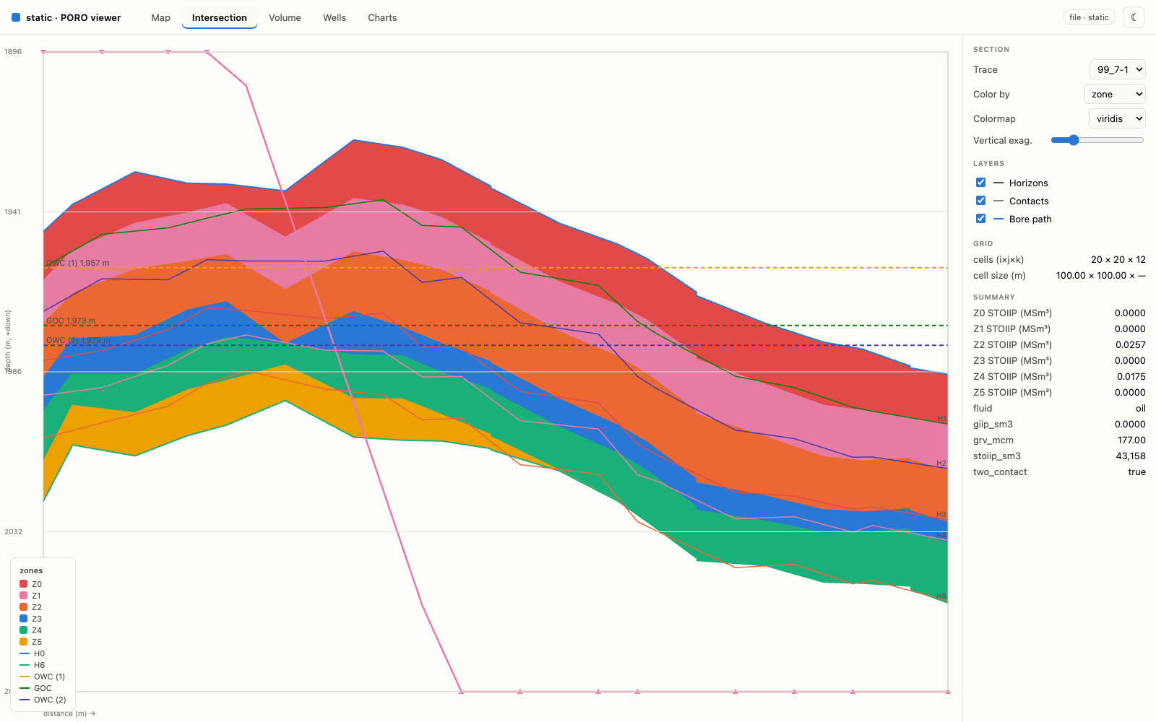1156x722 pixels.
Task: Click the Bore path line sample icon
Action: pos(998,219)
